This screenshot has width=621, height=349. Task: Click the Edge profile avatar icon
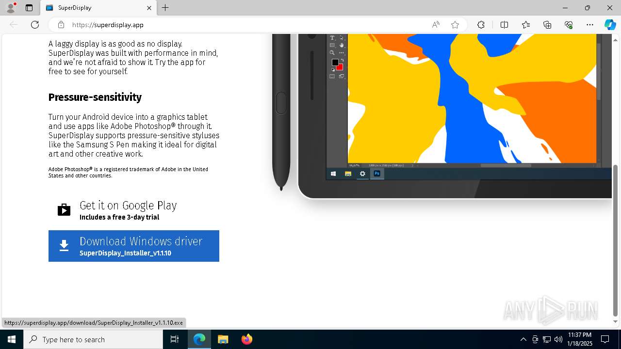point(11,8)
